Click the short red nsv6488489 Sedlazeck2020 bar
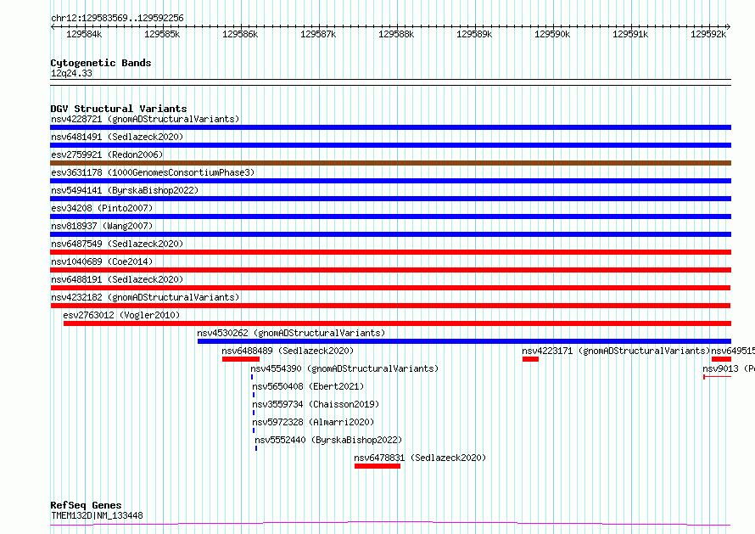This screenshot has height=534, width=755. coord(241,359)
